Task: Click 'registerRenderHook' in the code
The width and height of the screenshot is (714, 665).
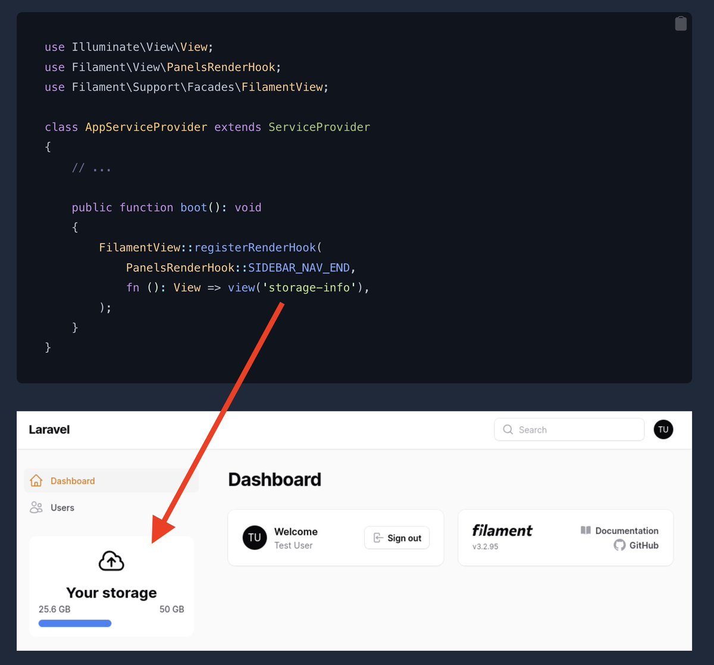Action: coord(255,247)
